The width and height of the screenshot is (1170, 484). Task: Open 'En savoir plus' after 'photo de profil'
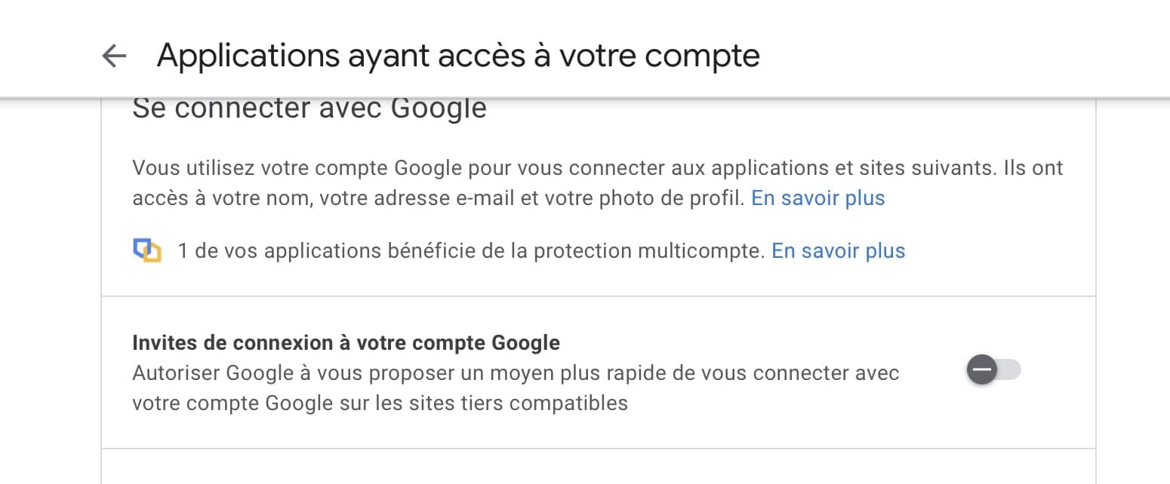[x=817, y=198]
